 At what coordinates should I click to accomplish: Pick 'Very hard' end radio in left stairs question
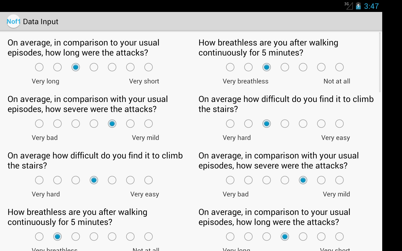39,180
